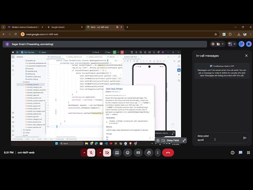Show the participants list with 11 people
Screen dimensions: 253x190
click(232, 44)
